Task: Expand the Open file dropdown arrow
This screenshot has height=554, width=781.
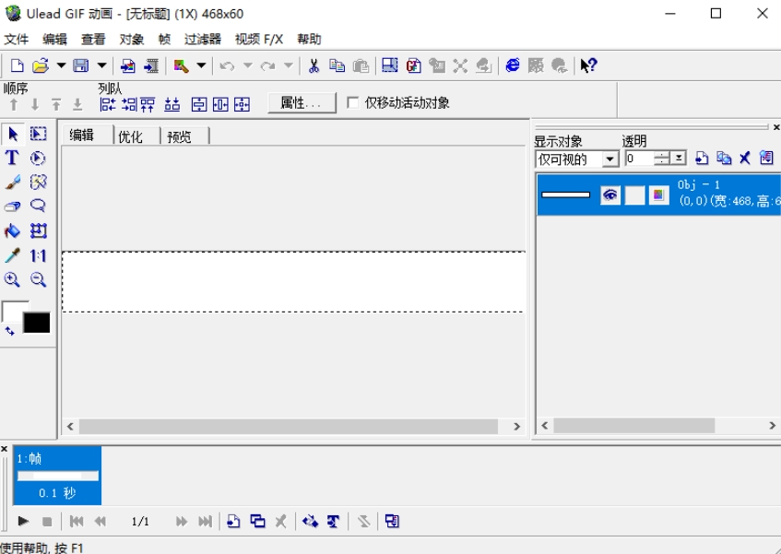Action: [61, 65]
